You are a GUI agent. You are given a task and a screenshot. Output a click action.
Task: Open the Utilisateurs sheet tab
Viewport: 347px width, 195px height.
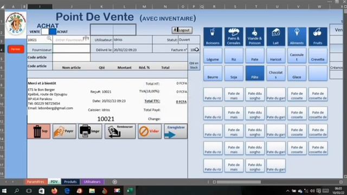pos(92,182)
